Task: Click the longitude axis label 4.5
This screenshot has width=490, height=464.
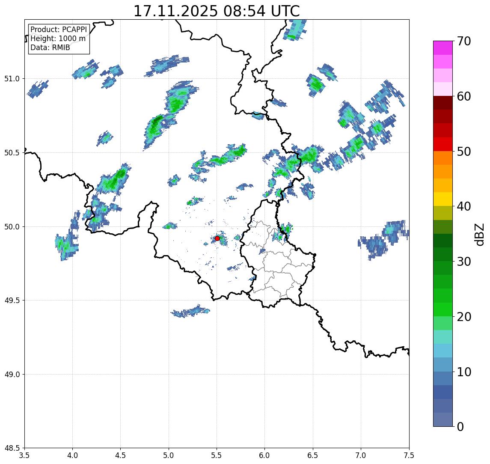Action: click(121, 455)
